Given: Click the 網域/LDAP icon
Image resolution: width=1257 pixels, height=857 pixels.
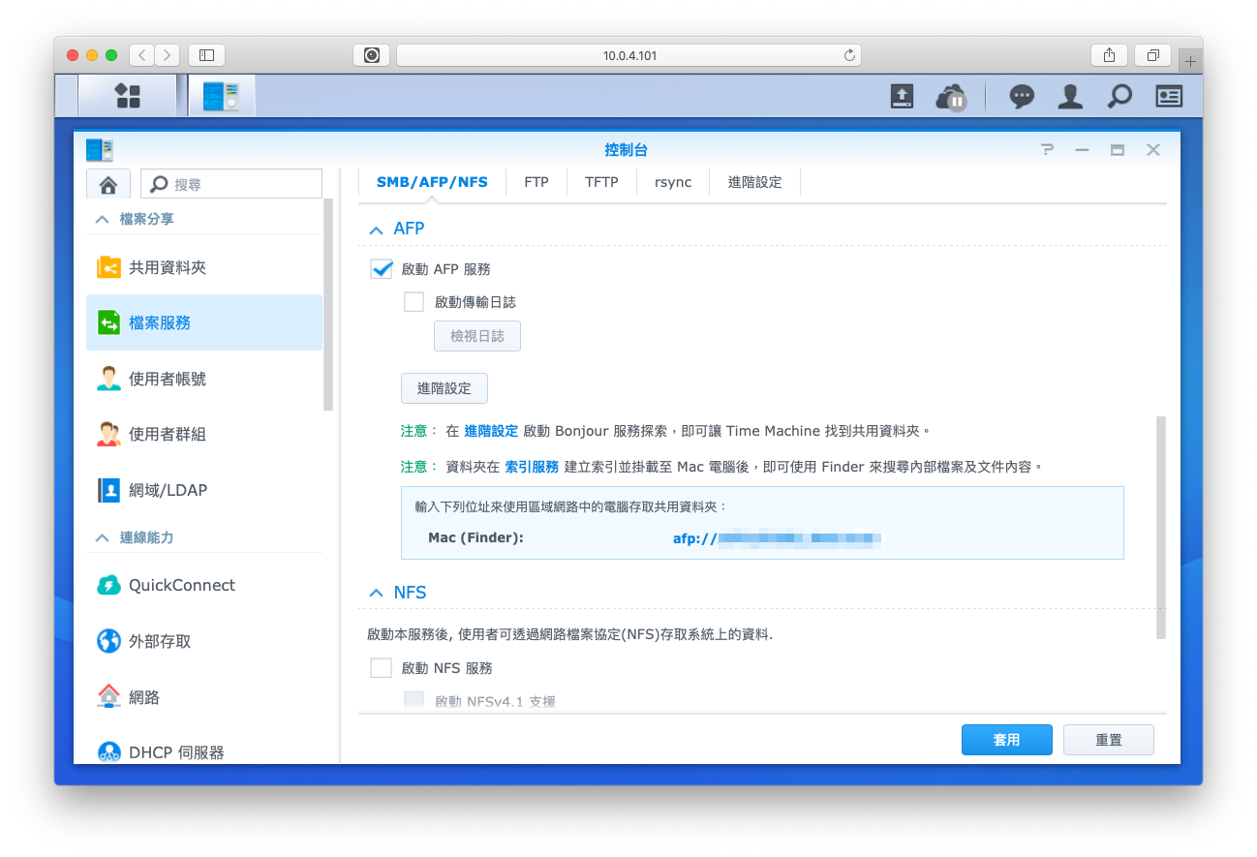Looking at the screenshot, I should (108, 490).
